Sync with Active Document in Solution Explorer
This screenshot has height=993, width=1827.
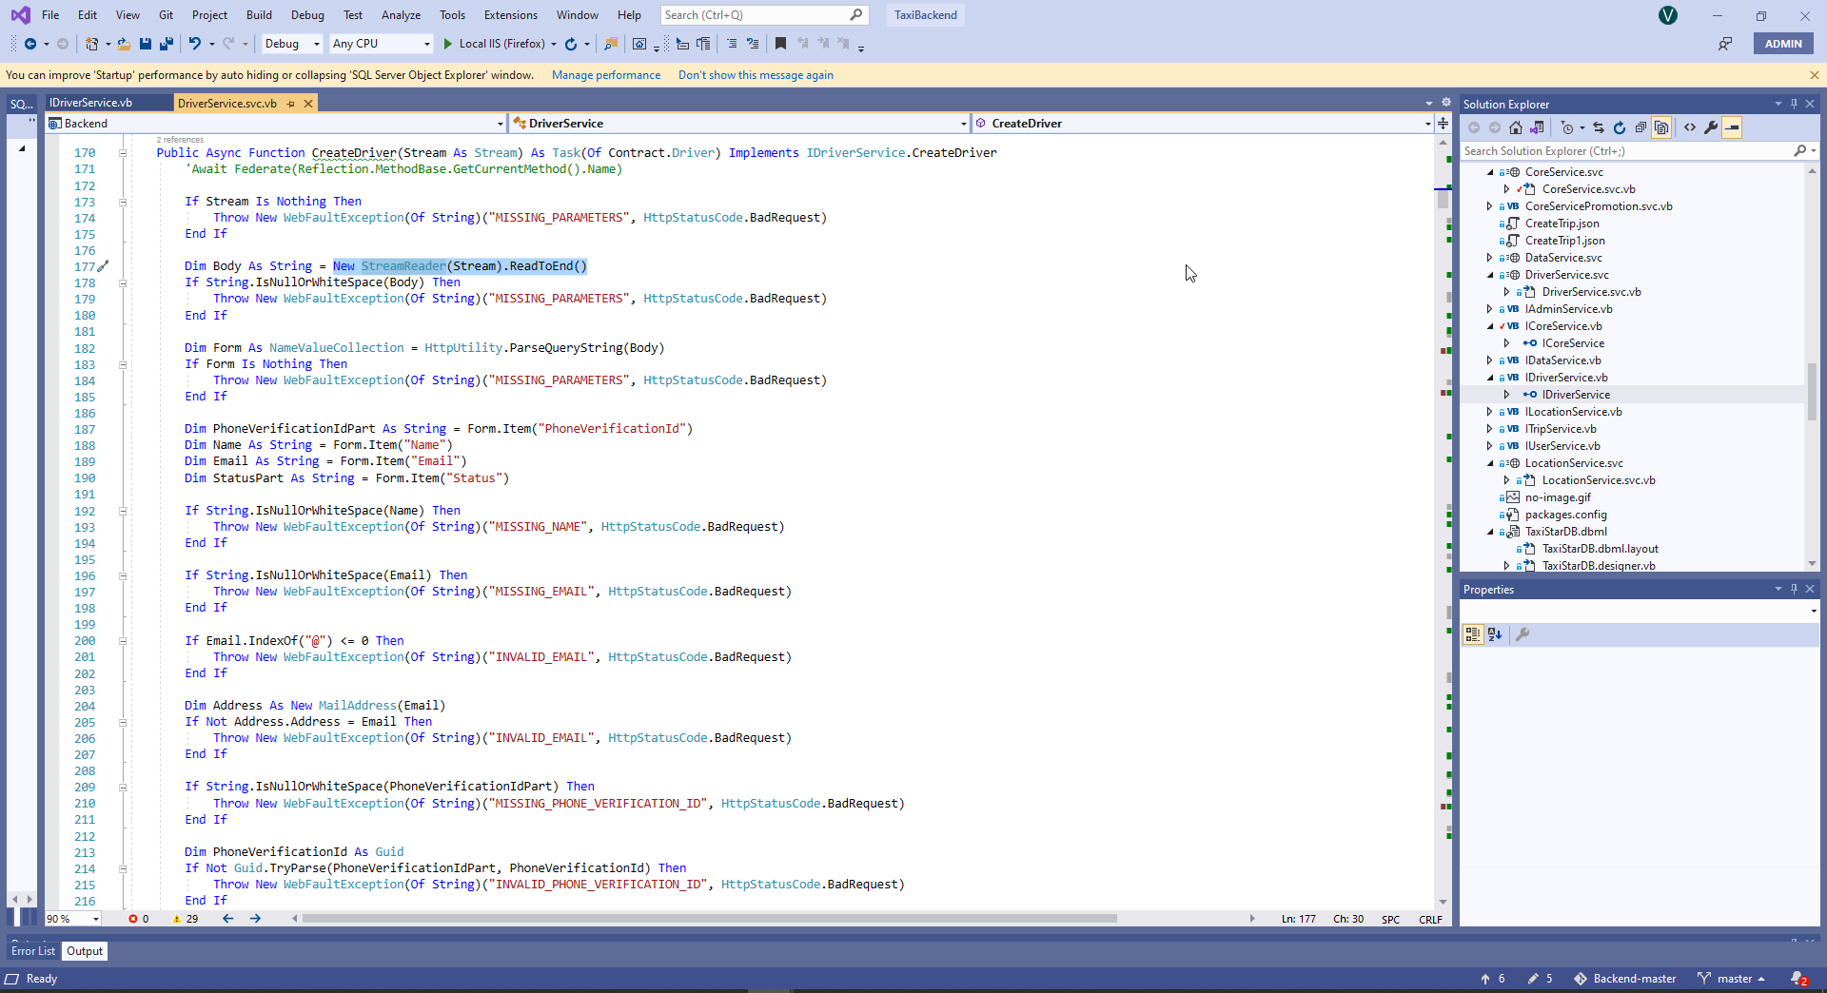1599,127
